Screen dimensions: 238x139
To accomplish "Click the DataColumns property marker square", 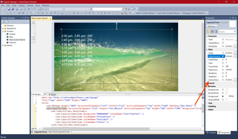I will coord(223,56).
